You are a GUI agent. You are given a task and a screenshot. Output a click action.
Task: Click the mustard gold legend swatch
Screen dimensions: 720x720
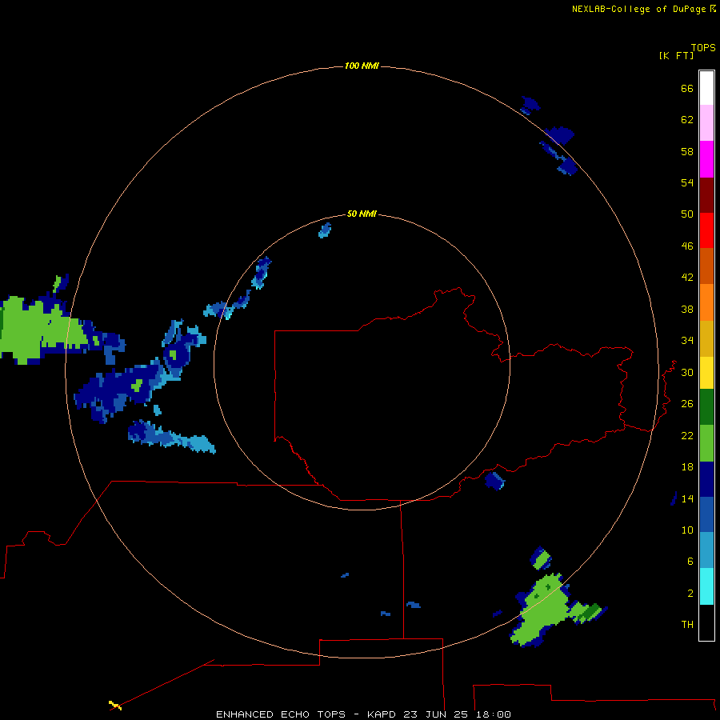(x=706, y=338)
